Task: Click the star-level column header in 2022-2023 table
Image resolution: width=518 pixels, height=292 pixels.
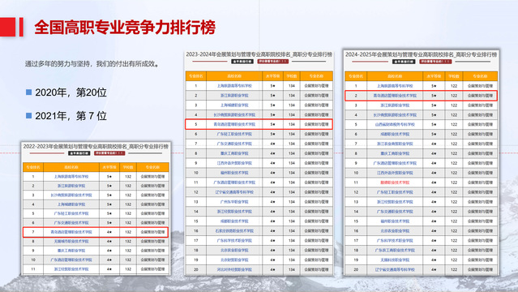Action: click(109, 167)
